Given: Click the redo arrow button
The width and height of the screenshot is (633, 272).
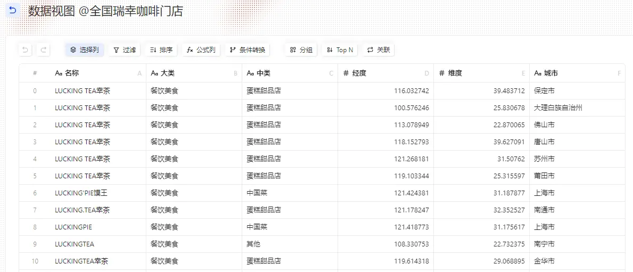Looking at the screenshot, I should tap(43, 50).
